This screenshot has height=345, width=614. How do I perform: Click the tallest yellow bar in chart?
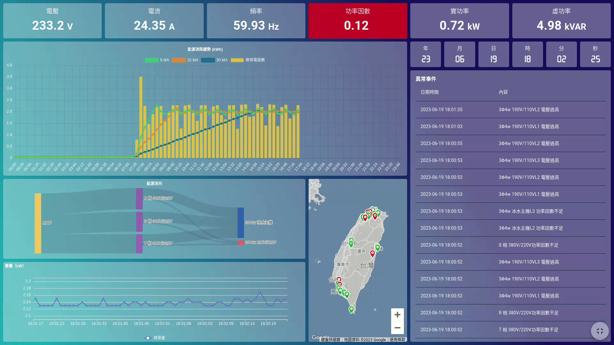141,117
